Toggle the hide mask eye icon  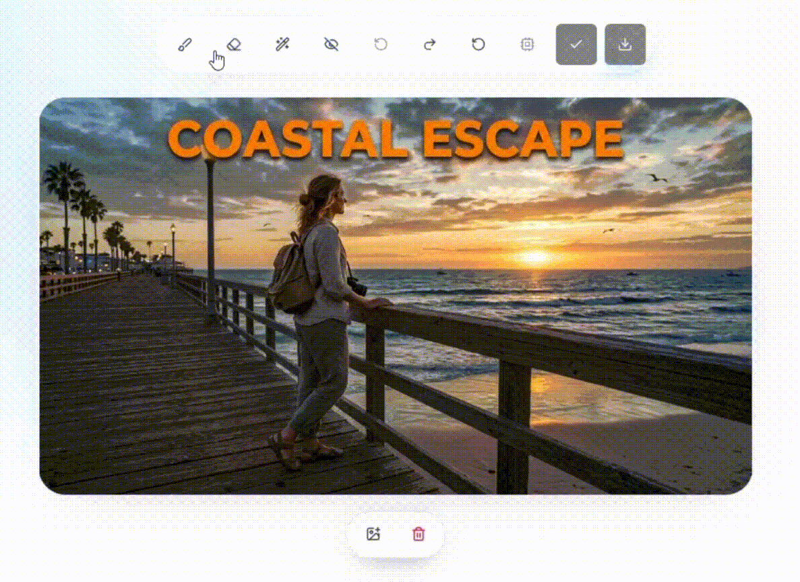[x=332, y=44]
